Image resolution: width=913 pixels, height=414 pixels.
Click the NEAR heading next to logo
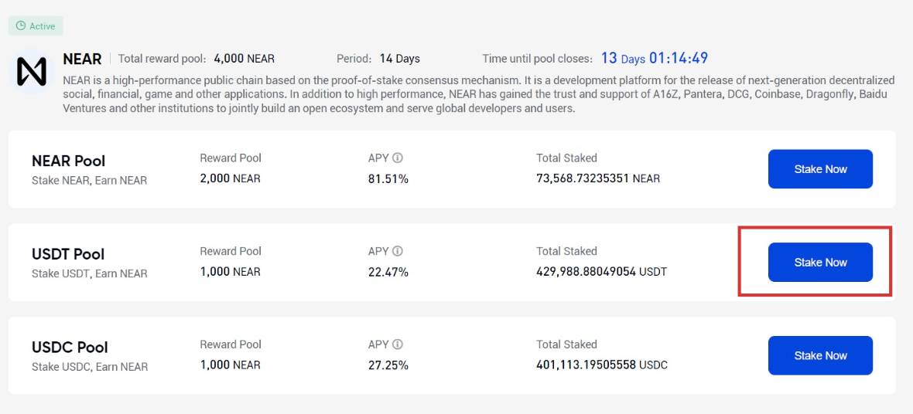point(82,59)
